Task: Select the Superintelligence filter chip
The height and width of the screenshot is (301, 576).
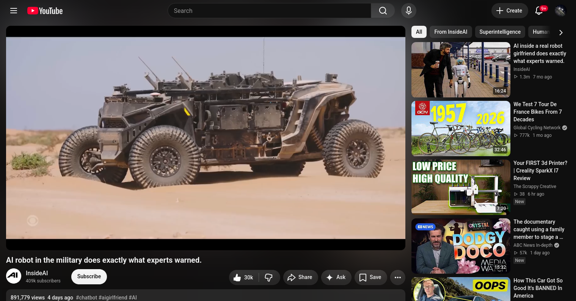Action: (x=500, y=32)
